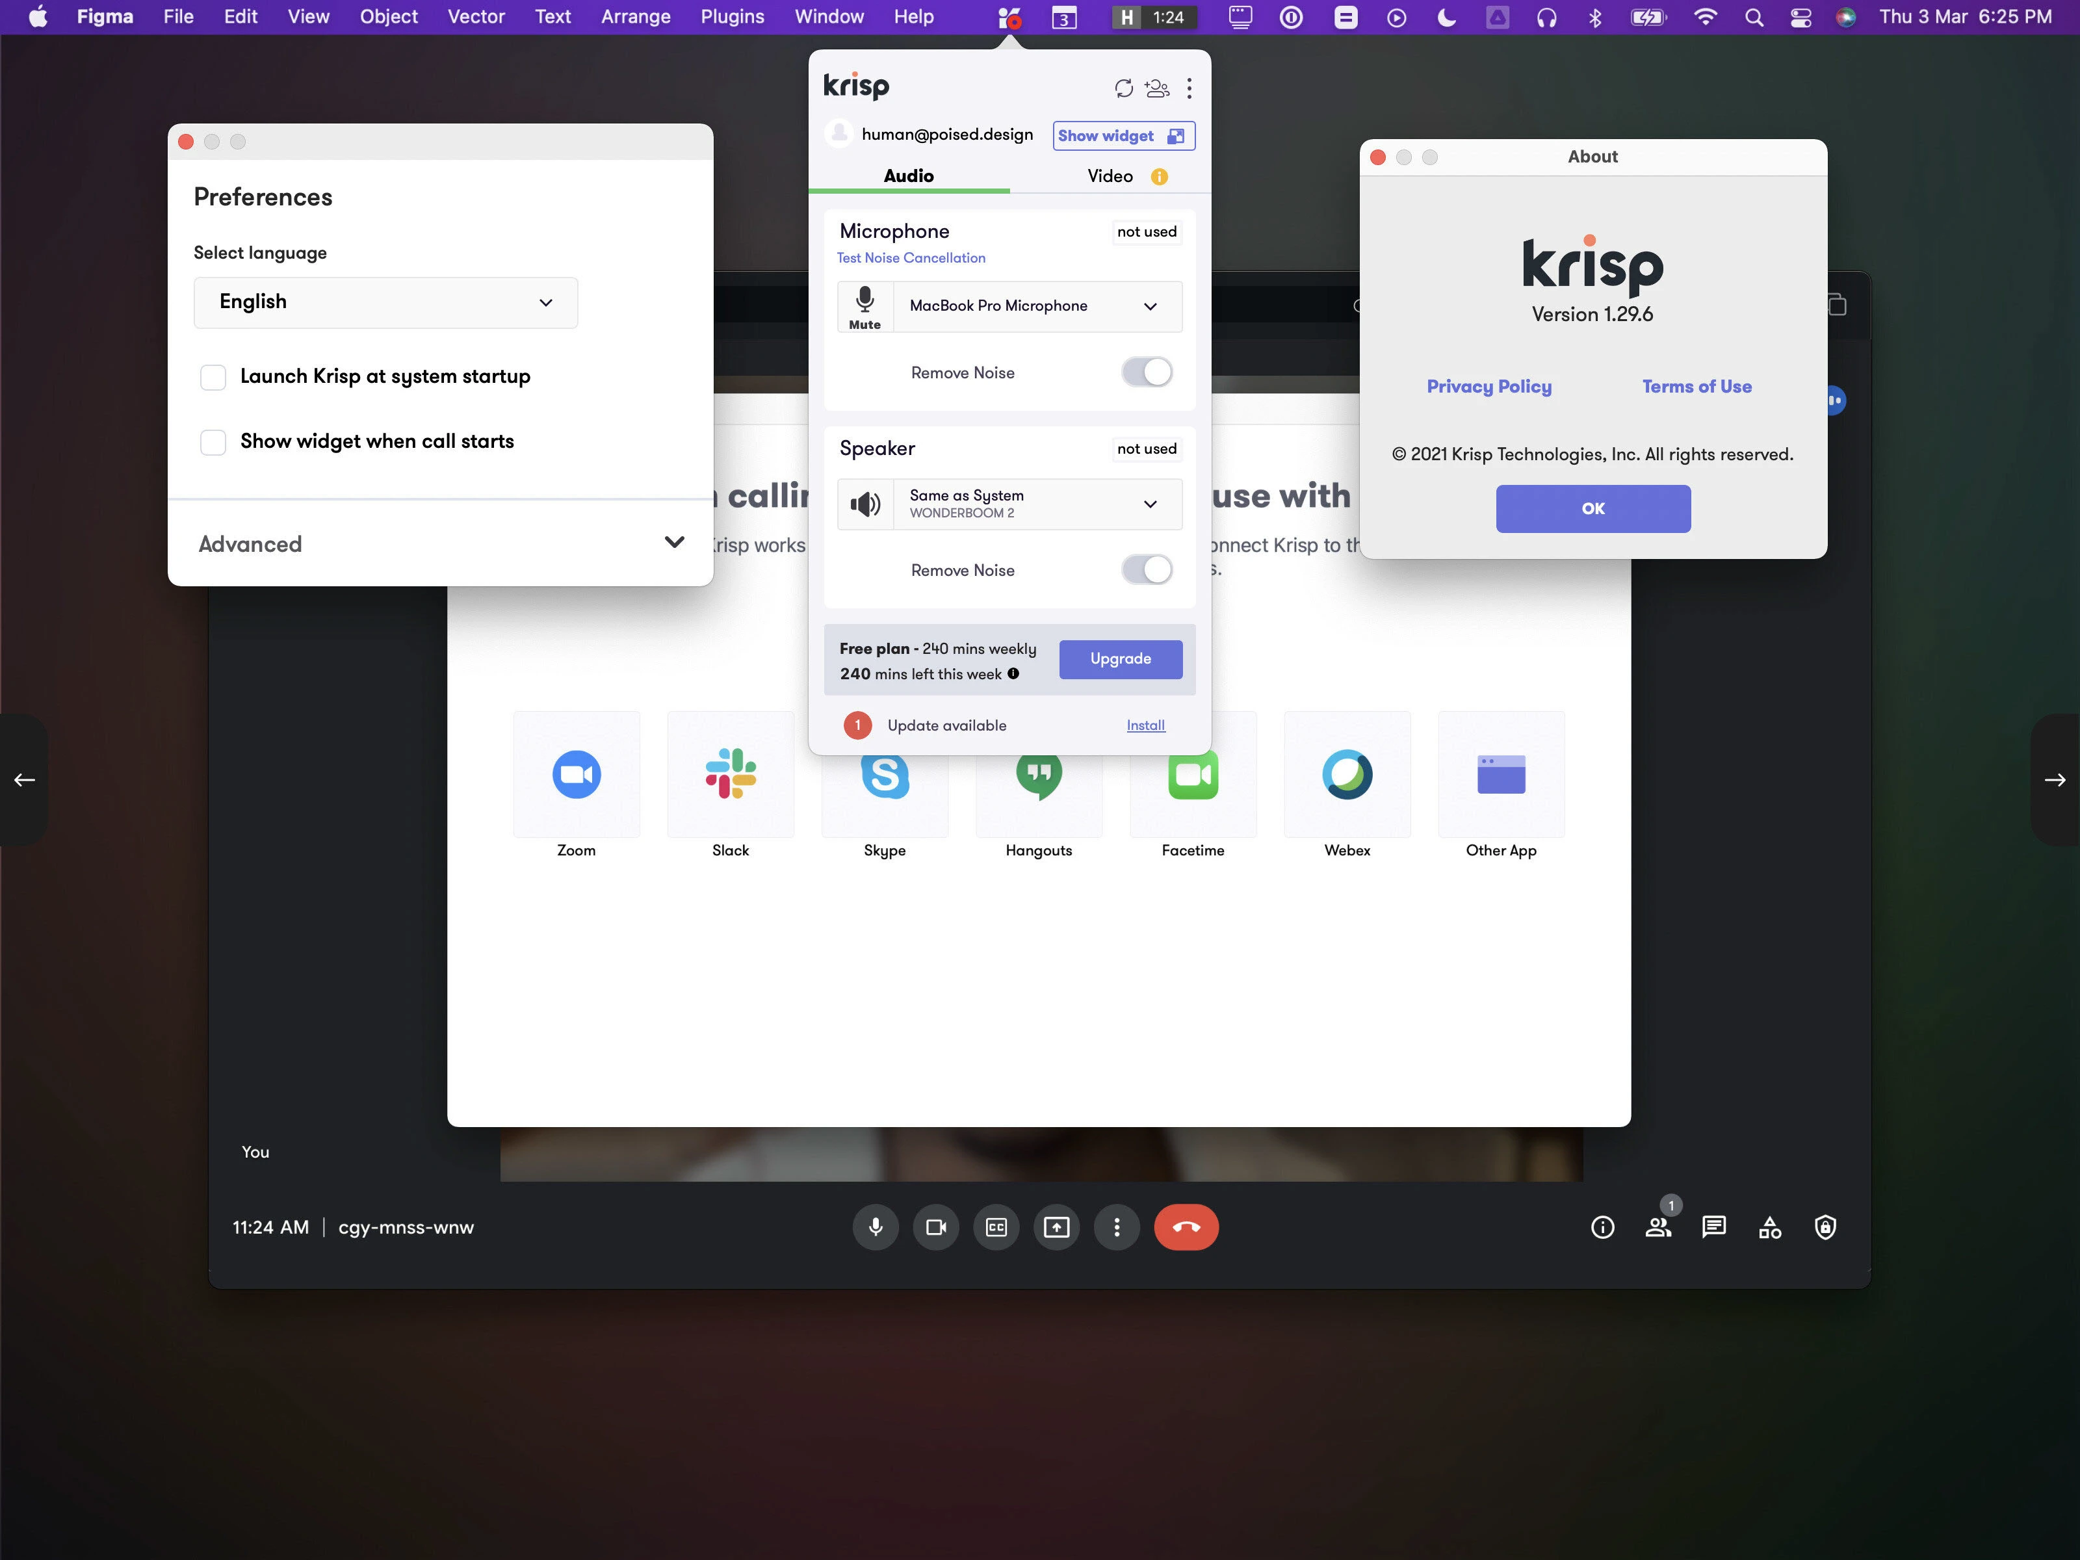
Task: Expand the Advanced section in Preferences
Action: tap(440, 545)
